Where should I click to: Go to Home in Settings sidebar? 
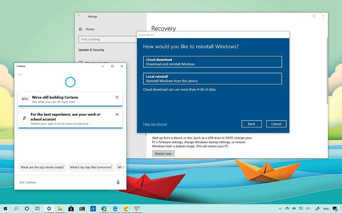(90, 29)
